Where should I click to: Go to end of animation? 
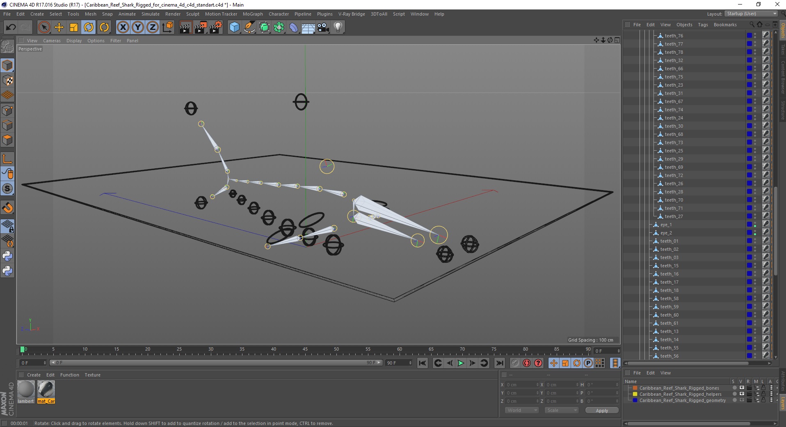[x=499, y=363]
